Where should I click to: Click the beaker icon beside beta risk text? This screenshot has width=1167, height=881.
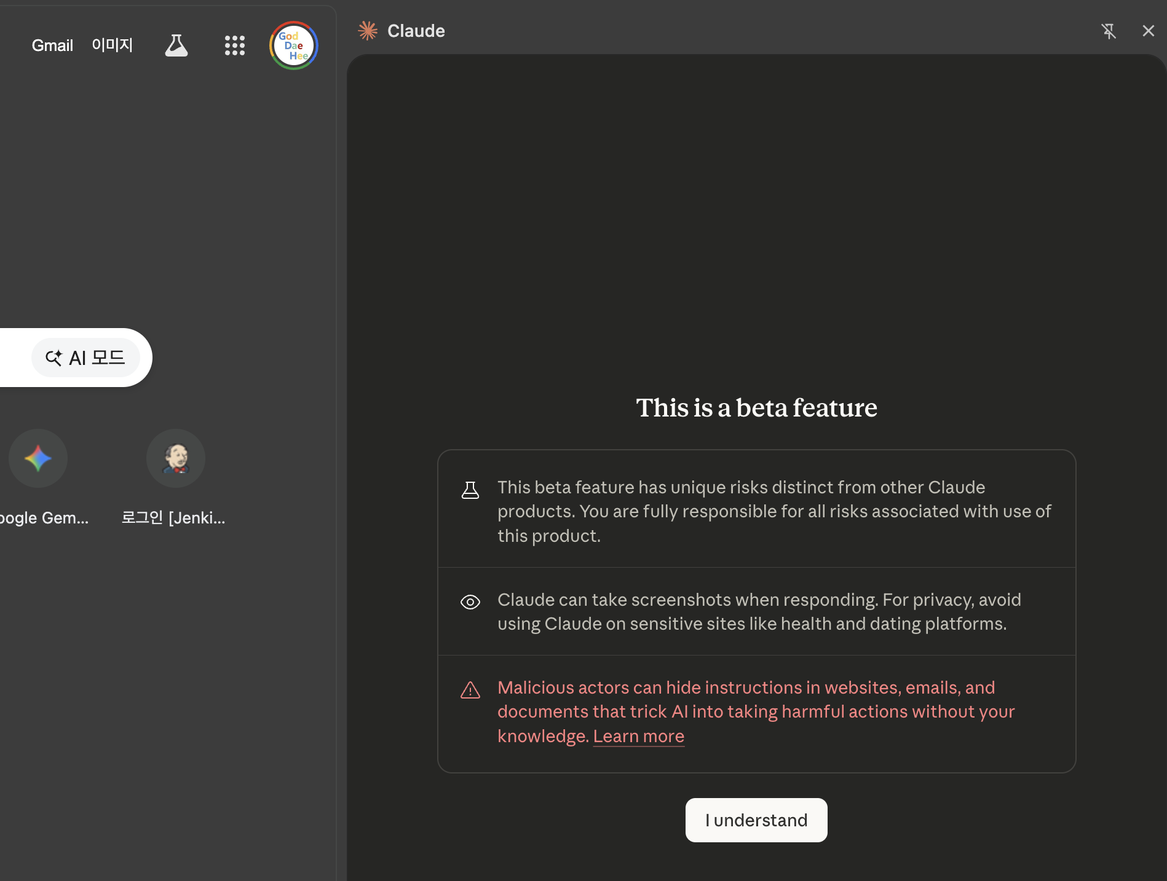click(470, 490)
